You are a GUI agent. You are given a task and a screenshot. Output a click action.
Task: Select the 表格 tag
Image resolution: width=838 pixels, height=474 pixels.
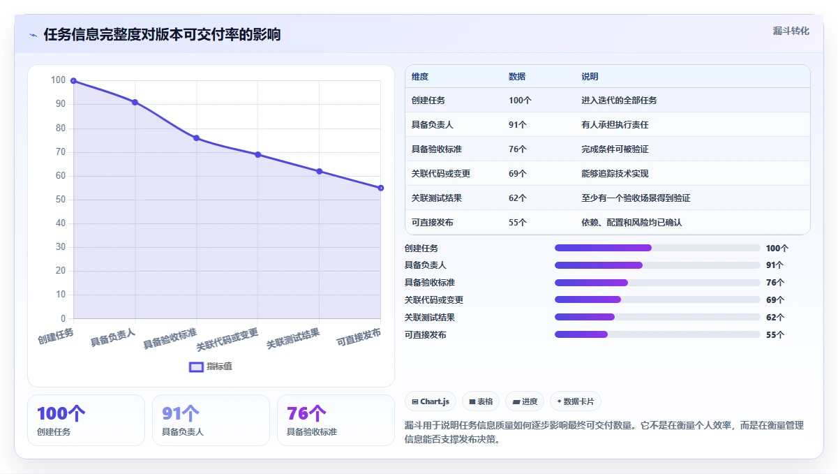coord(481,401)
